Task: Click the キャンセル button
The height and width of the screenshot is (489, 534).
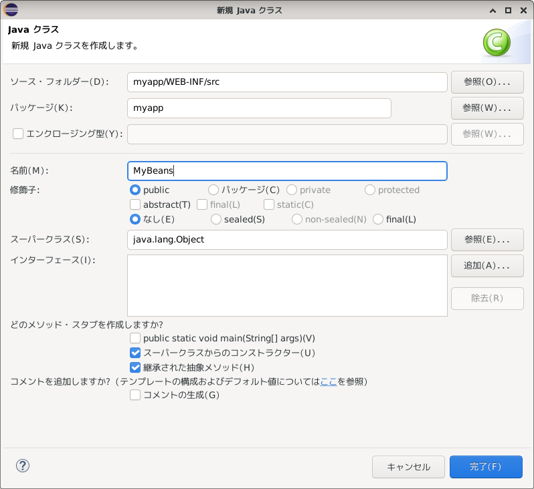Action: (408, 467)
